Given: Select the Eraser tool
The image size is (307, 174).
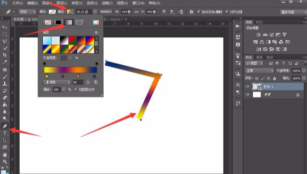Looking at the screenshot, I should pyautogui.click(x=5, y=98).
